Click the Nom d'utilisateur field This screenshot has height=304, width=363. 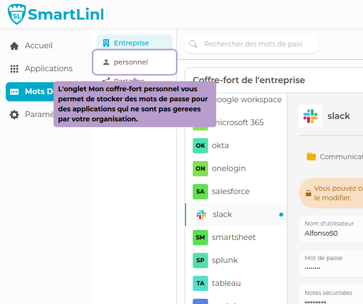tap(332, 229)
